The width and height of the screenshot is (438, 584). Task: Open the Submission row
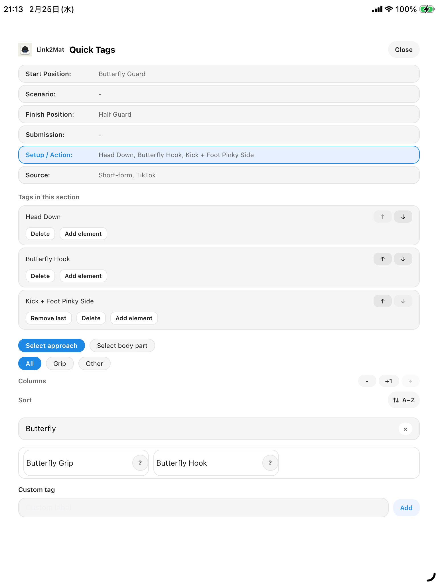click(219, 135)
